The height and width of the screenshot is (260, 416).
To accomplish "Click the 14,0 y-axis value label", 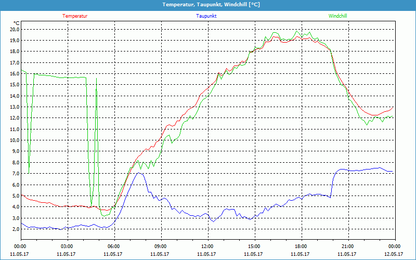I will [x=14, y=96].
